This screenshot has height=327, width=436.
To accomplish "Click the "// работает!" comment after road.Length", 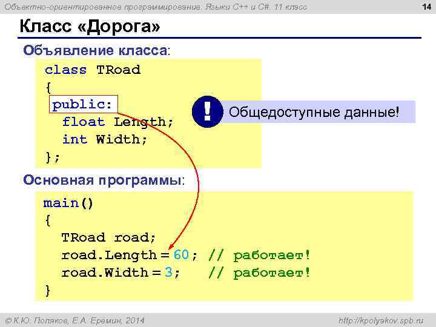I will [259, 256].
